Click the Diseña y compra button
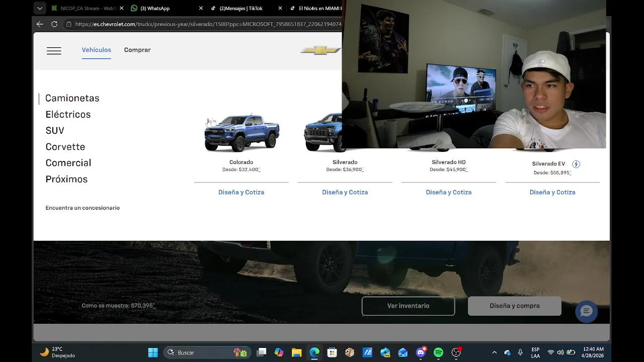Screen dimensions: 644x362 pyautogui.click(x=515, y=306)
